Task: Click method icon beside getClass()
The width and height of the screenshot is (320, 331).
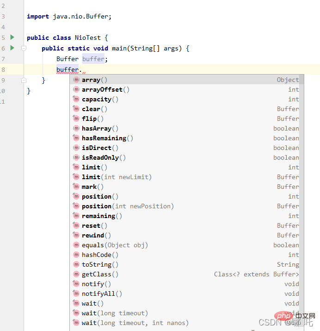Action: tap(76, 274)
